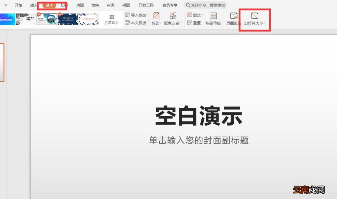
Task: Click the subtitle placeholder 单击输入您的封面副标题
Action: tap(199, 140)
